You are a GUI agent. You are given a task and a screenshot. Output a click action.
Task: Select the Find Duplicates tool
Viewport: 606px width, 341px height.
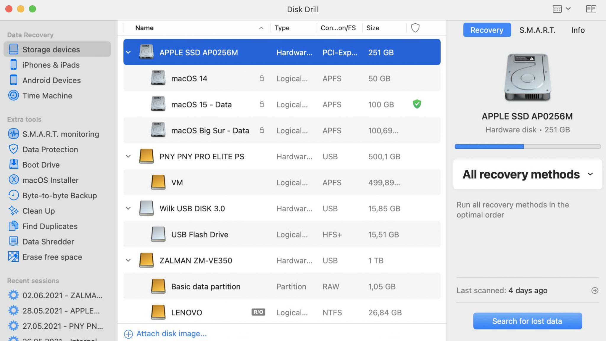pos(49,226)
